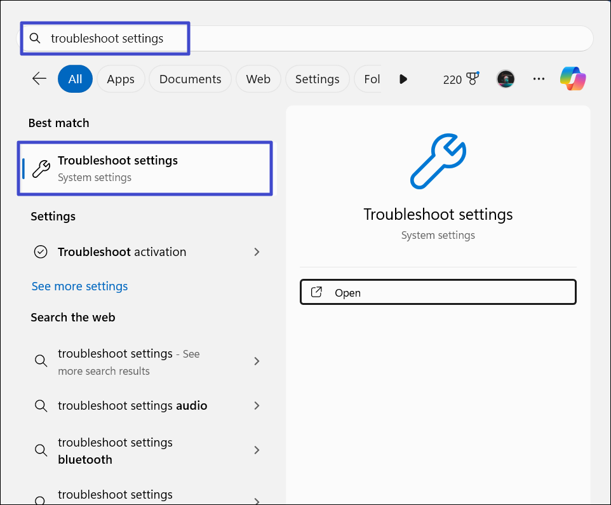Viewport: 611px width, 505px height.
Task: Click the 'Troubleshoot settings' title in preview pane
Action: click(x=438, y=214)
